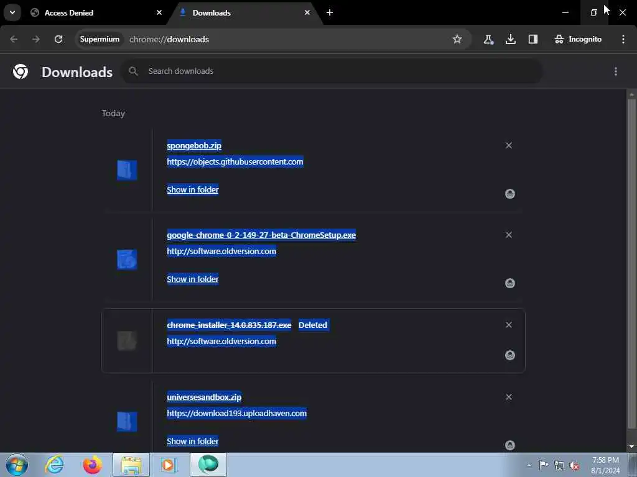Open the Windows Start menu
The width and height of the screenshot is (637, 477).
tap(16, 465)
